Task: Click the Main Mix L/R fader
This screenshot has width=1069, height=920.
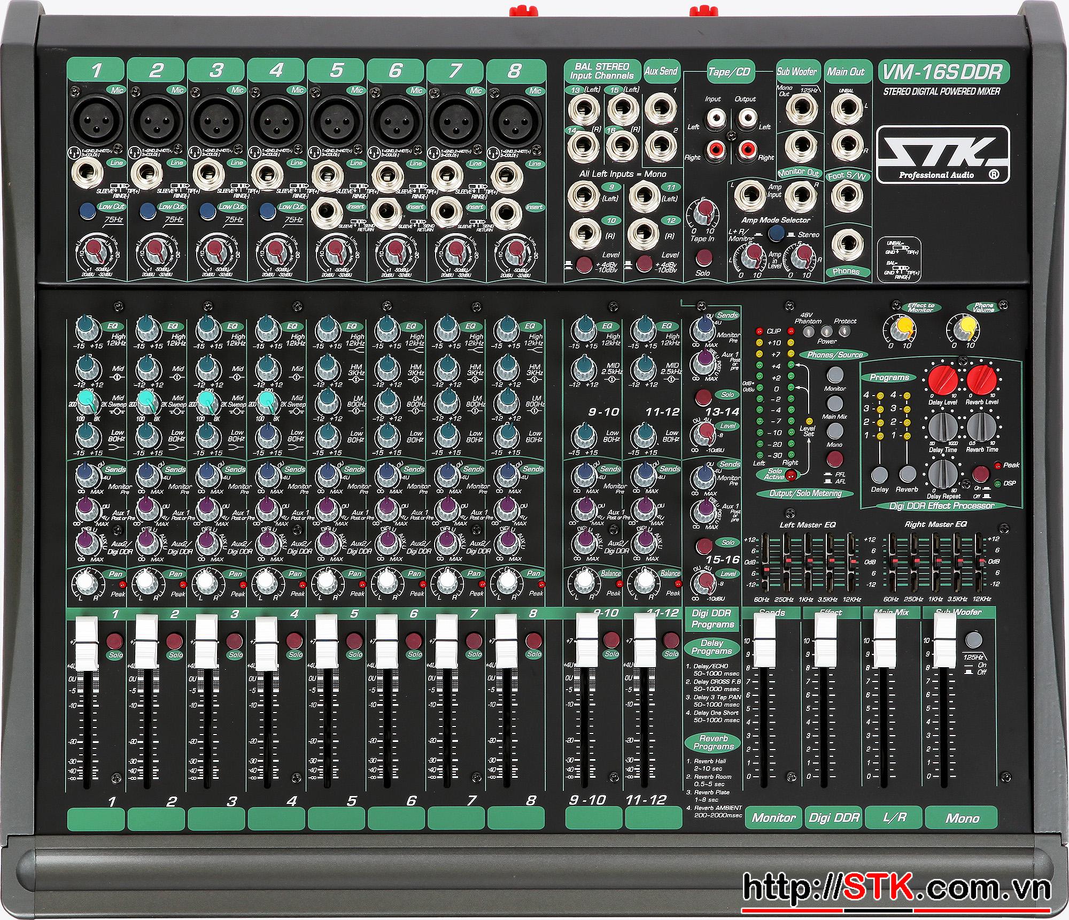Action: (884, 640)
